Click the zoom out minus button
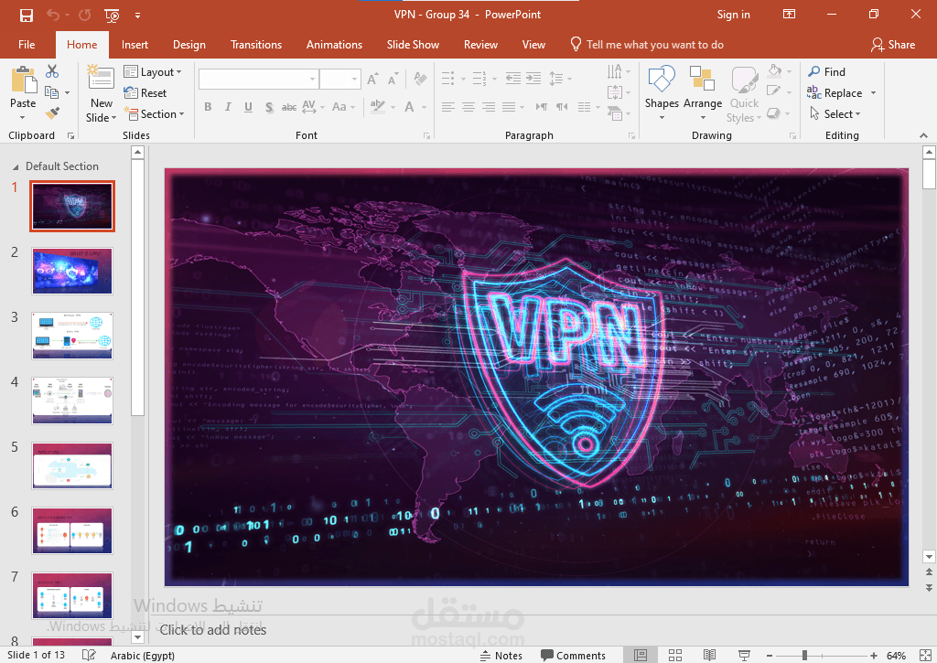 pos(770,656)
